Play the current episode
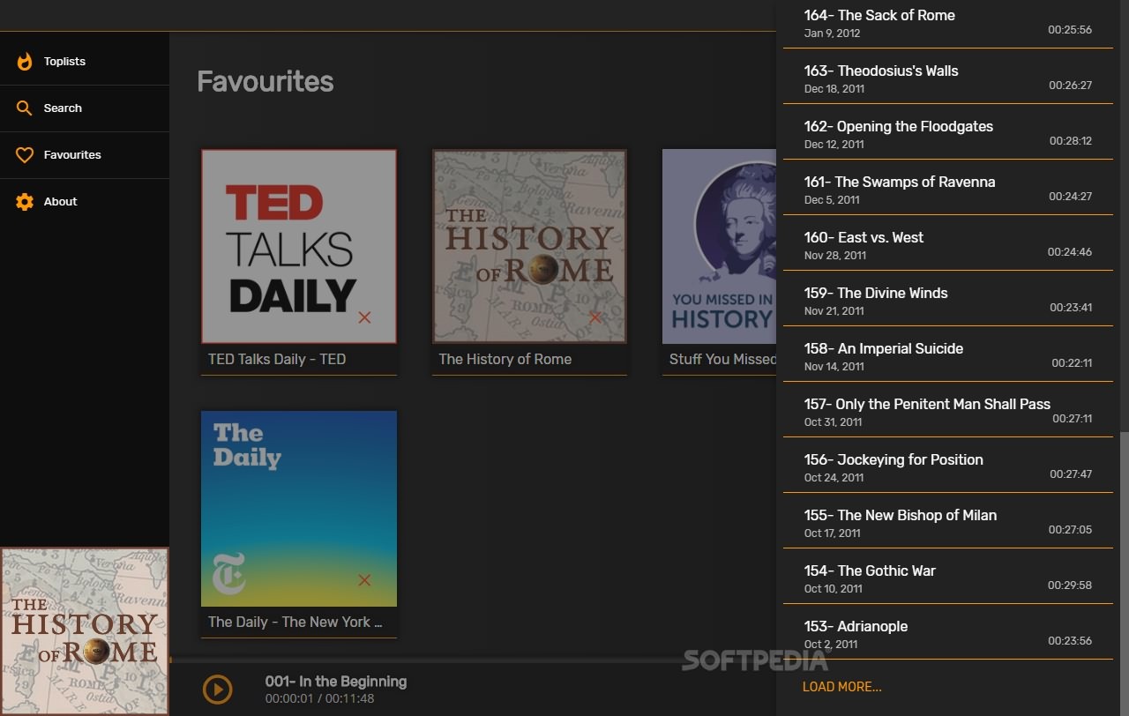This screenshot has height=716, width=1129. [x=218, y=689]
